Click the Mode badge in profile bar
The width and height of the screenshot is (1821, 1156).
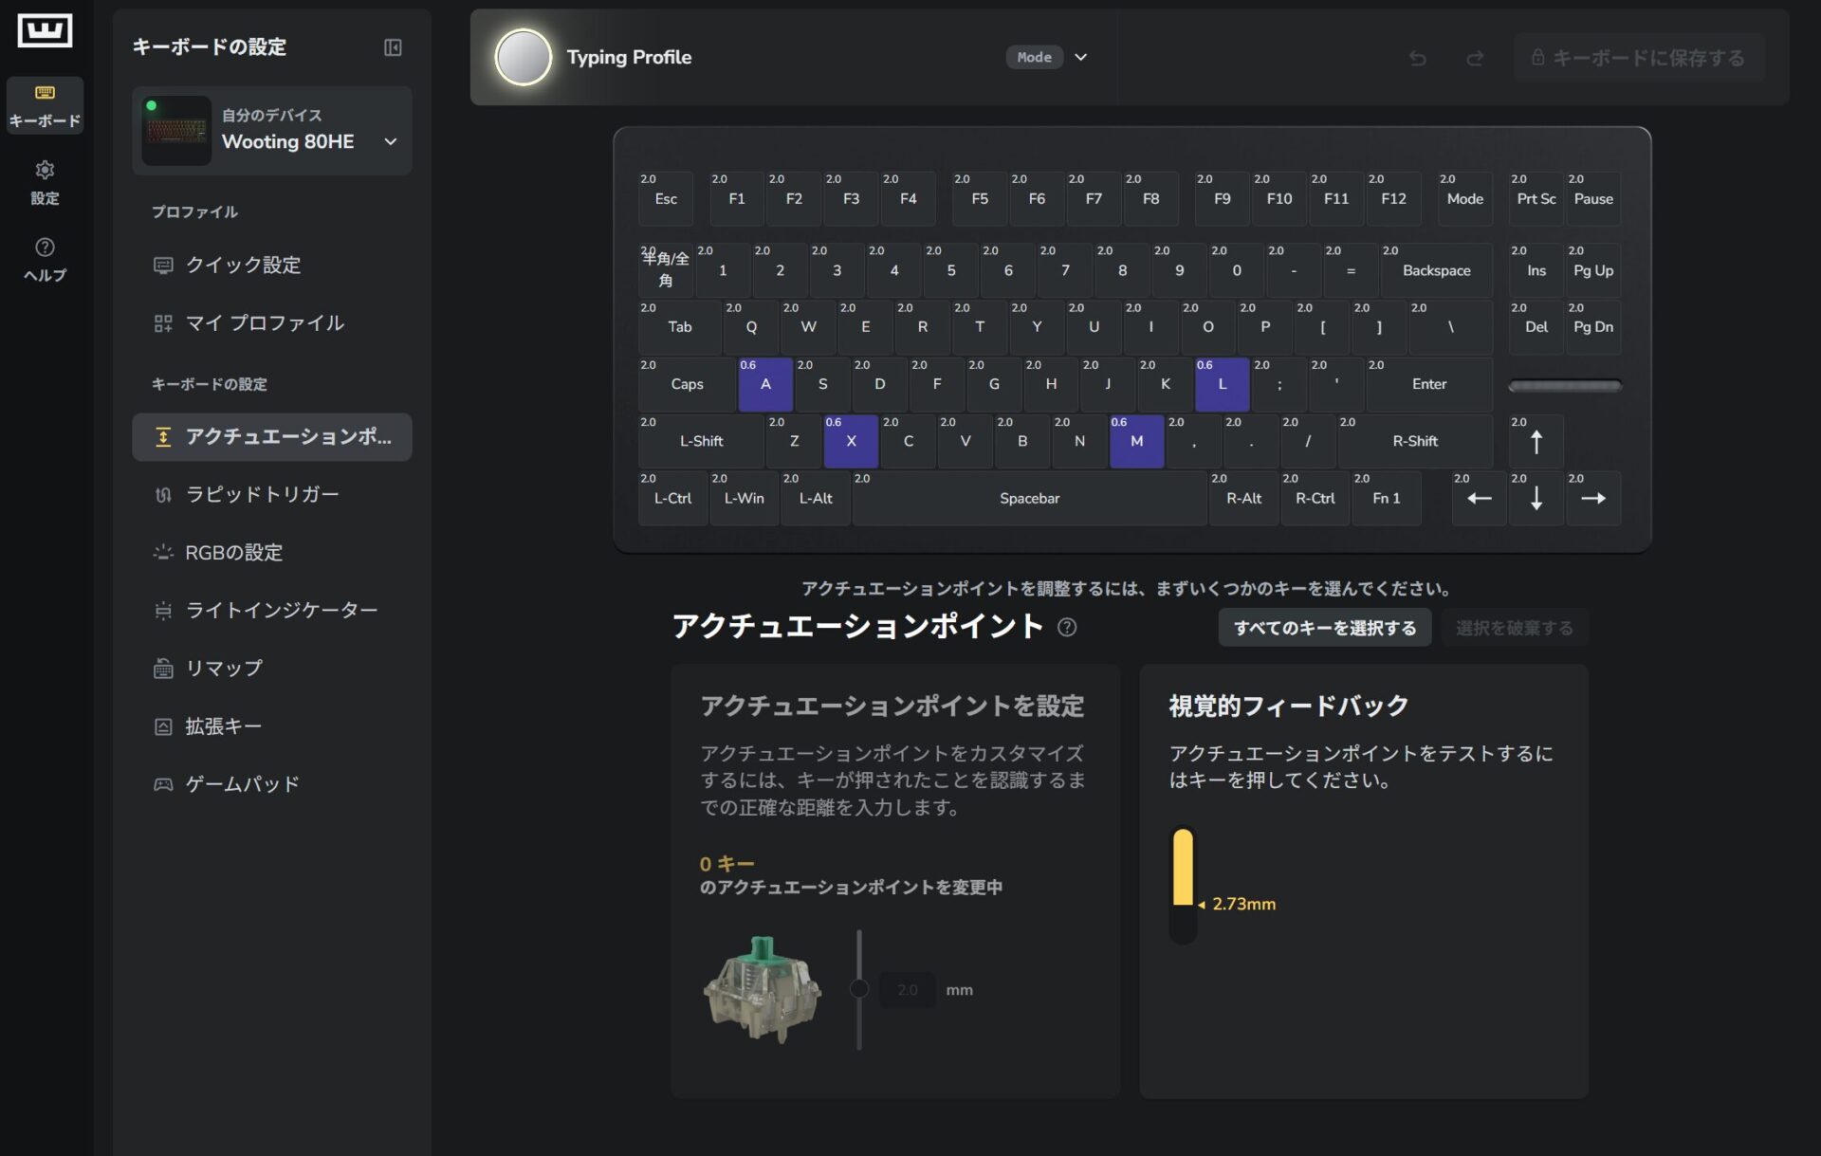1034,57
